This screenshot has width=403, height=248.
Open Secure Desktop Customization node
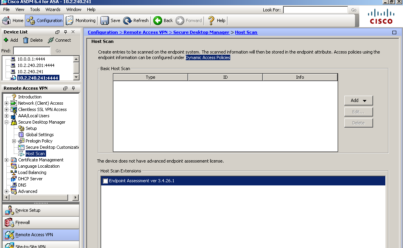pos(52,147)
